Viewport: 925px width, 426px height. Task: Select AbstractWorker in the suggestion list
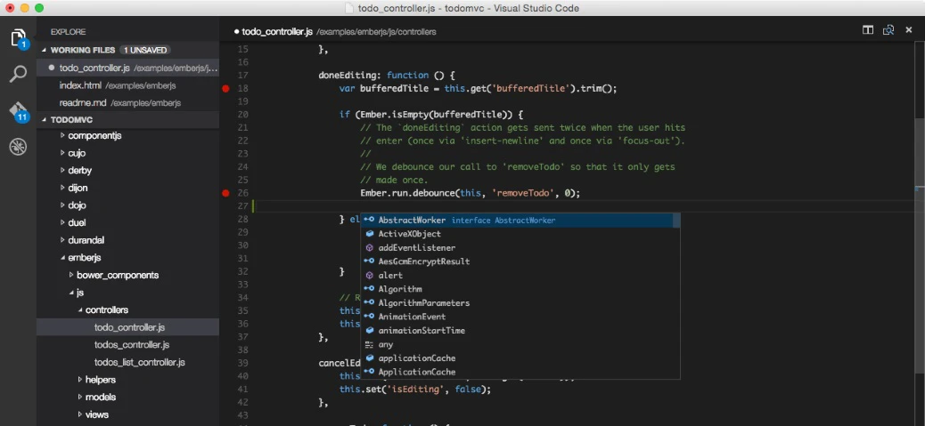pyautogui.click(x=412, y=221)
